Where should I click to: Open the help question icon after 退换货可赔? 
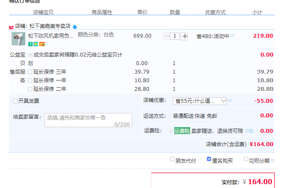[x=251, y=131]
